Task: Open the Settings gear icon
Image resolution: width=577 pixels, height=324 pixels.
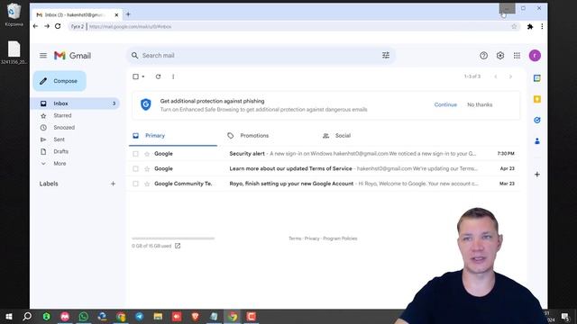Action: pos(500,56)
